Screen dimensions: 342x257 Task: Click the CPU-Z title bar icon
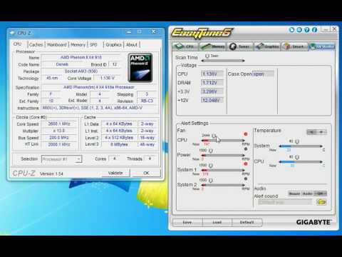pos(12,33)
